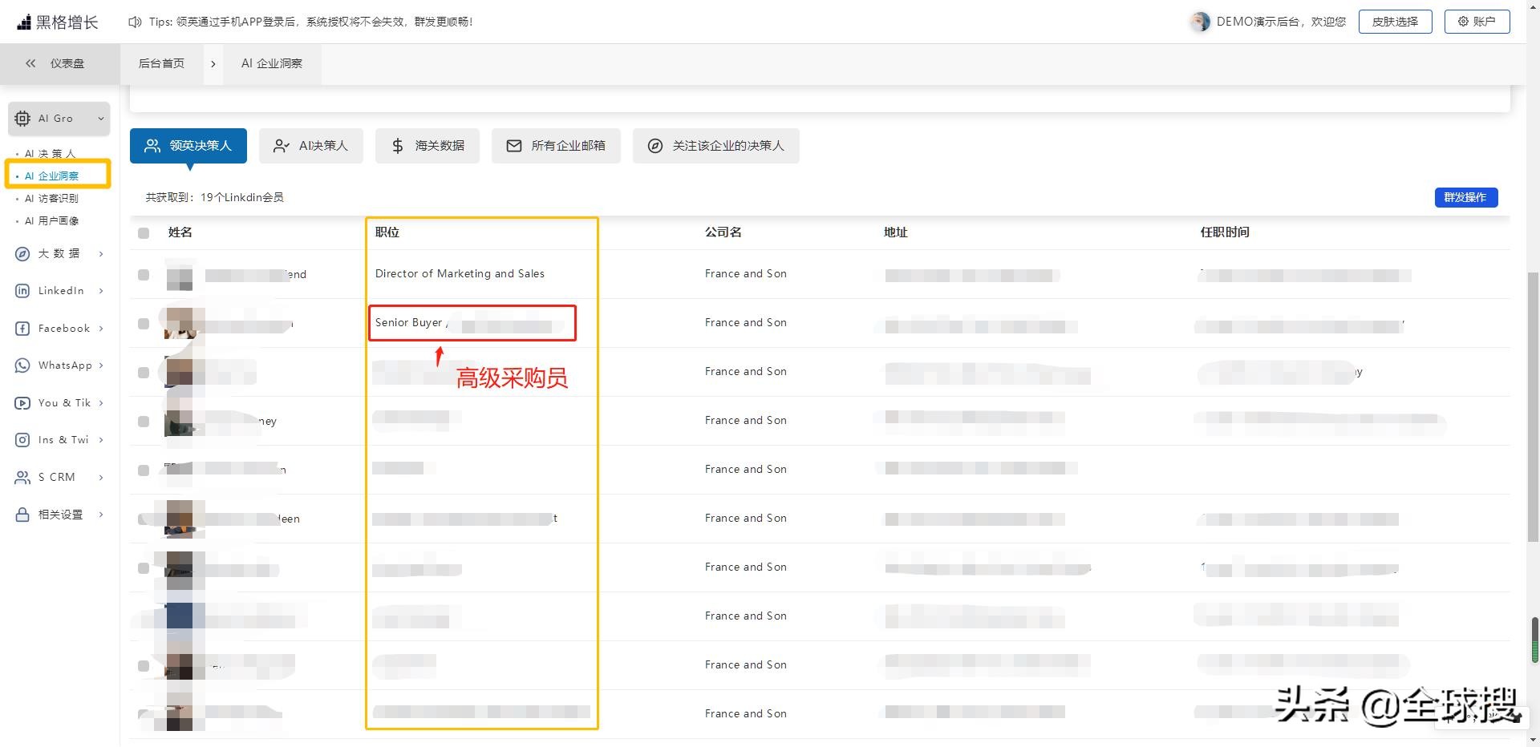Open 后台首页 from the breadcrumb
1540x747 pixels.
click(162, 63)
